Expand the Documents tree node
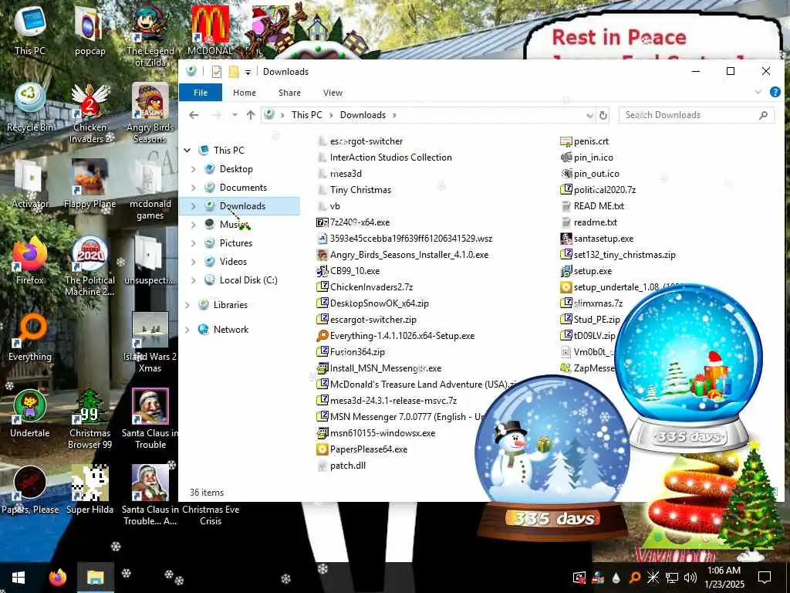Screen dimensions: 790x593 (x=194, y=188)
